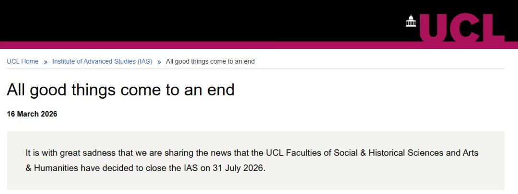Click the closing date 31 July 2026
The height and width of the screenshot is (194, 518).
point(238,168)
